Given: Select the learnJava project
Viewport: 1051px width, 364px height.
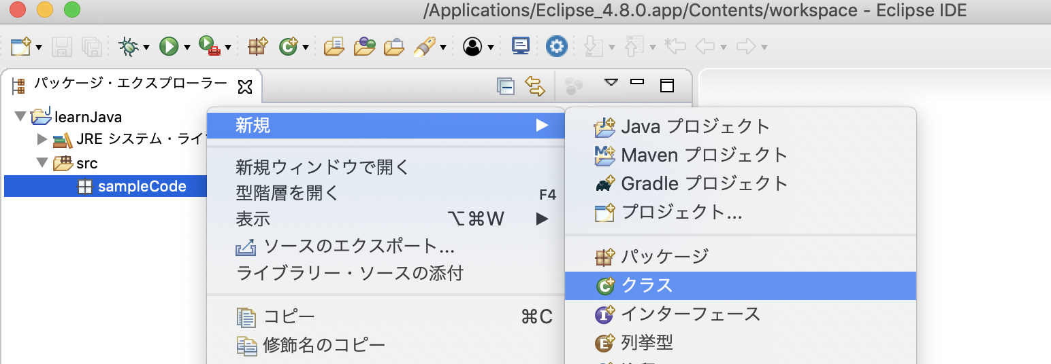Looking at the screenshot, I should tap(77, 117).
